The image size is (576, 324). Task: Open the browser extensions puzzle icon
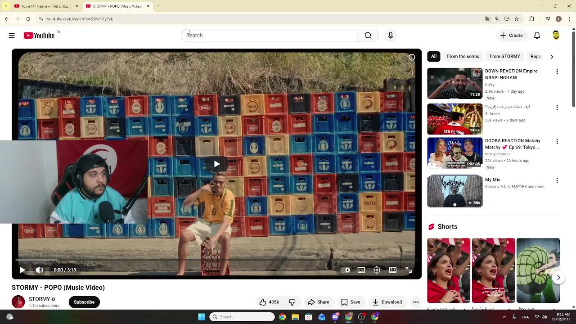pos(532,19)
